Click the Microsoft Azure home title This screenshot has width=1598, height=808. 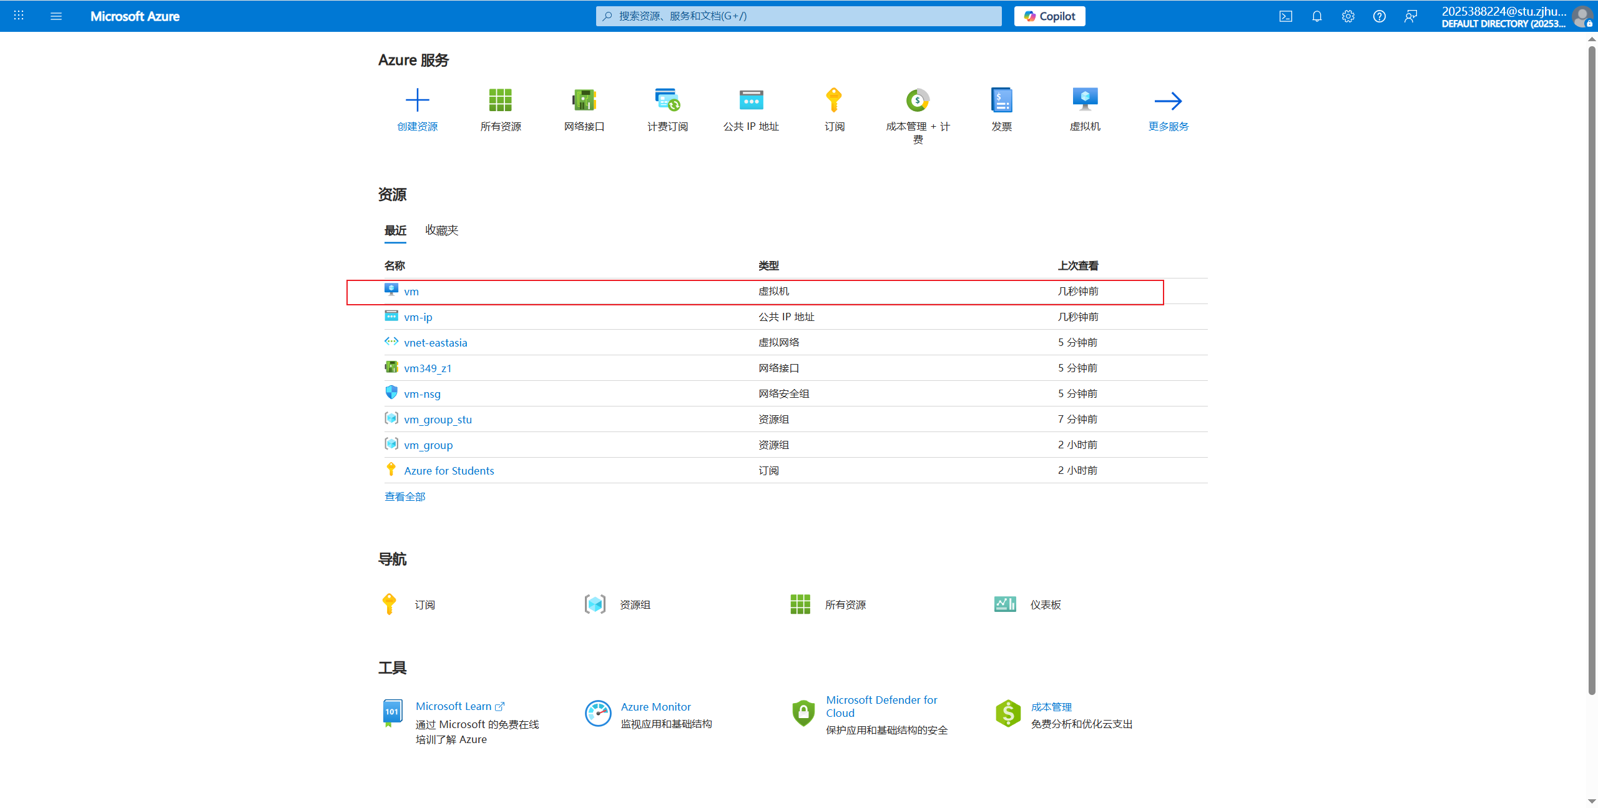(135, 16)
